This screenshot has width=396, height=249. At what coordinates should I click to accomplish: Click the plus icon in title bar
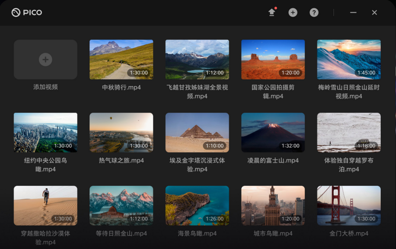click(293, 13)
